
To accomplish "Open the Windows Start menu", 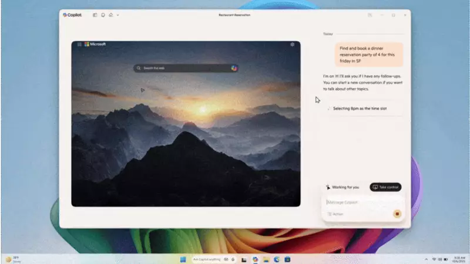I will click(x=182, y=259).
